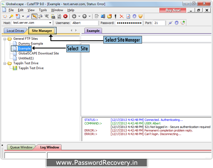The image size is (213, 168).
Task: Select the Dummy Example site
Action: coord(31,44)
